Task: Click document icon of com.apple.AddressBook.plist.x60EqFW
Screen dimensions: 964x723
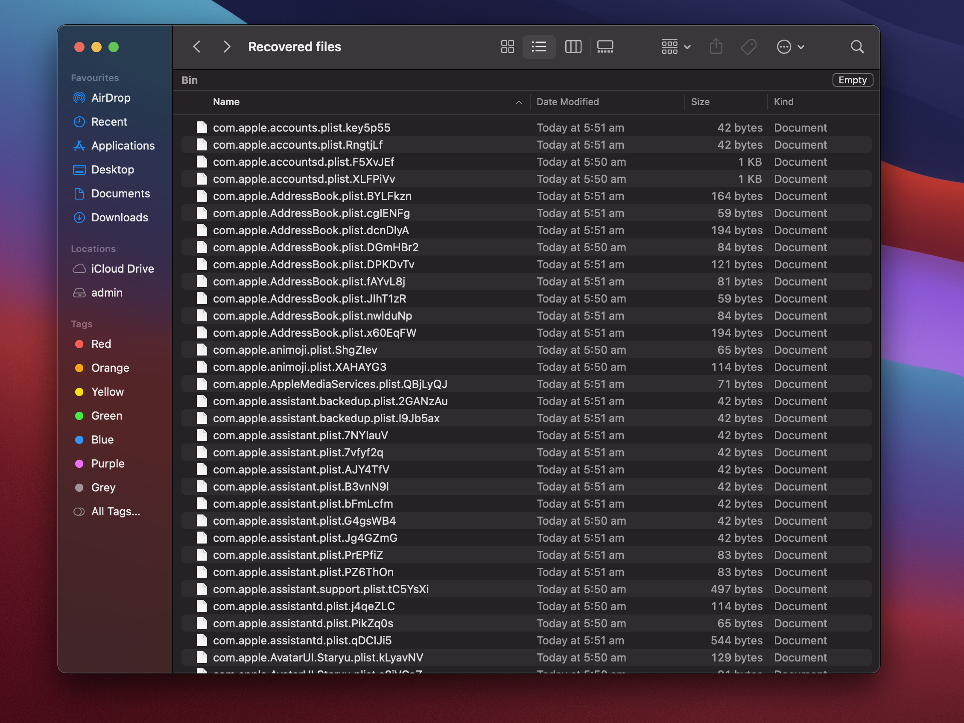Action: (202, 333)
